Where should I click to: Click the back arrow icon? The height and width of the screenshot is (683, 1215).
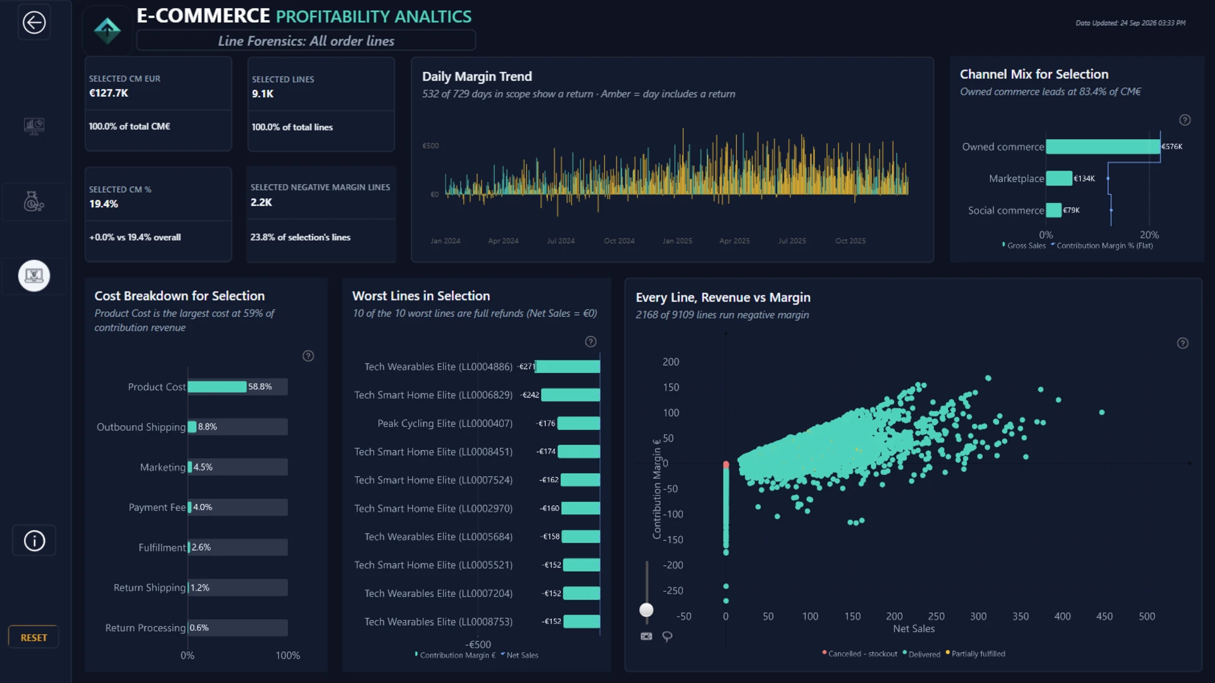[34, 23]
